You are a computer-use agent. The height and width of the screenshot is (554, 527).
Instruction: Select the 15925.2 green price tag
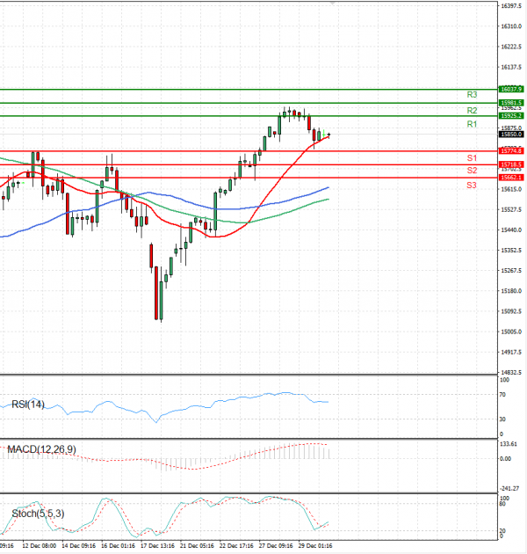pyautogui.click(x=510, y=116)
